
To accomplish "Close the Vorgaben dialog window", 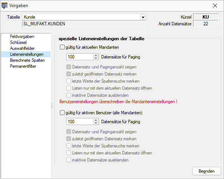I will click(215, 6).
